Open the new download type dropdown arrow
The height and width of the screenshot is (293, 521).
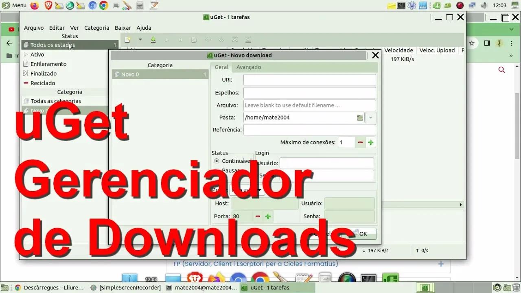(x=140, y=39)
